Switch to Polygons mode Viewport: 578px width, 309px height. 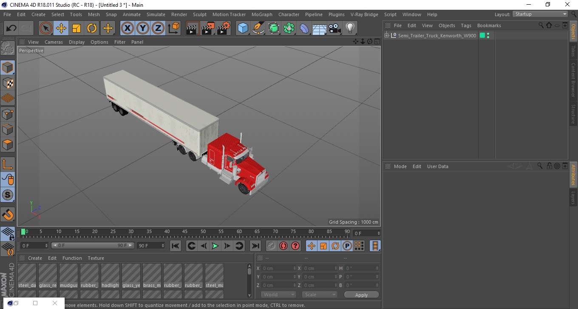coord(8,144)
